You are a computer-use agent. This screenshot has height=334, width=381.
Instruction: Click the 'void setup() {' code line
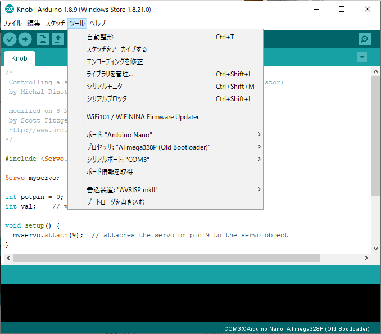pos(33,225)
